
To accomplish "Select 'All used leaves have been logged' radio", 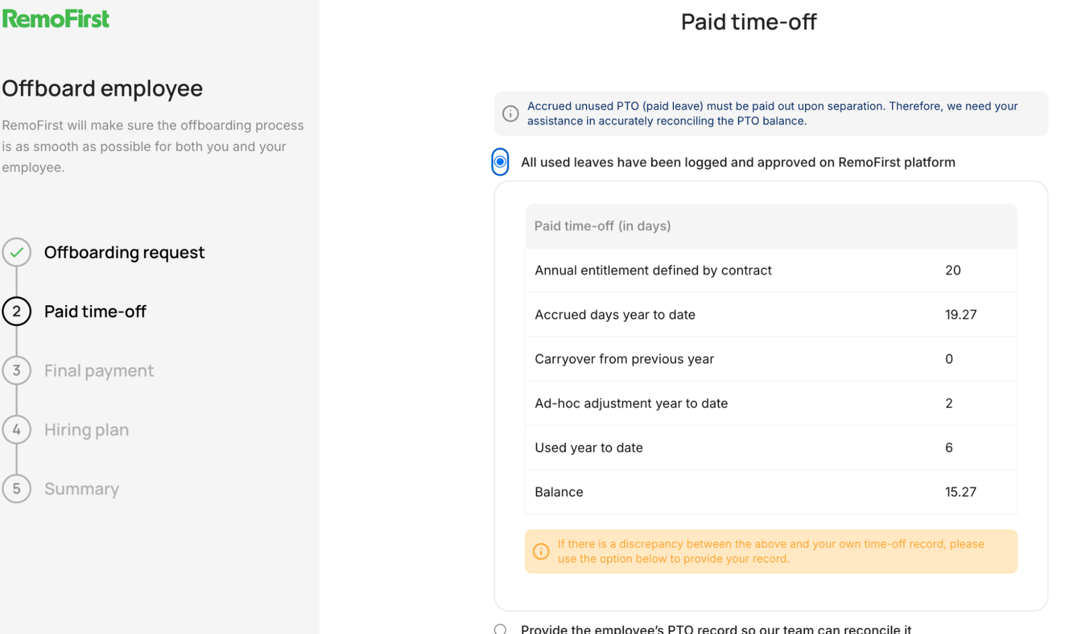I will point(500,162).
